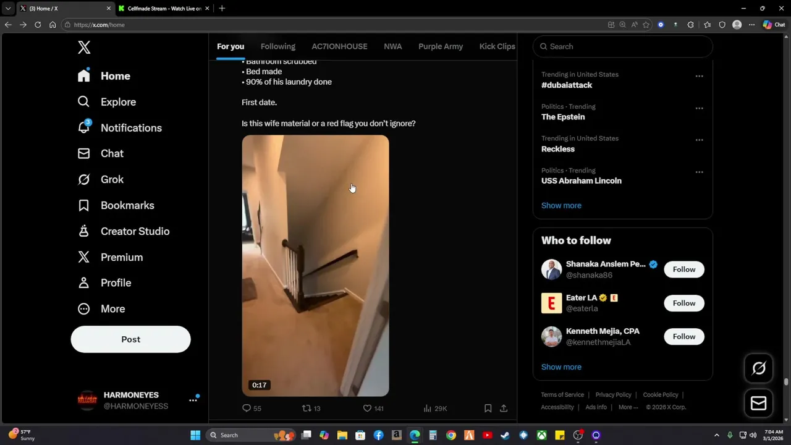Repost the post with 13 reposts
791x445 pixels.
click(x=311, y=409)
